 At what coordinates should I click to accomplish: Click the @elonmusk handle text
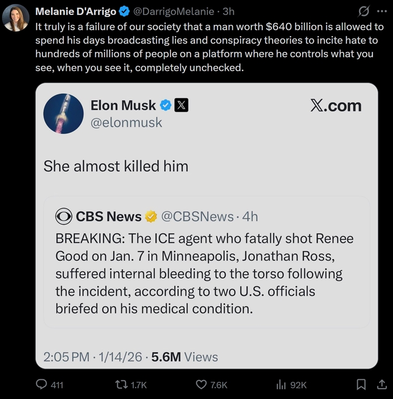point(126,122)
